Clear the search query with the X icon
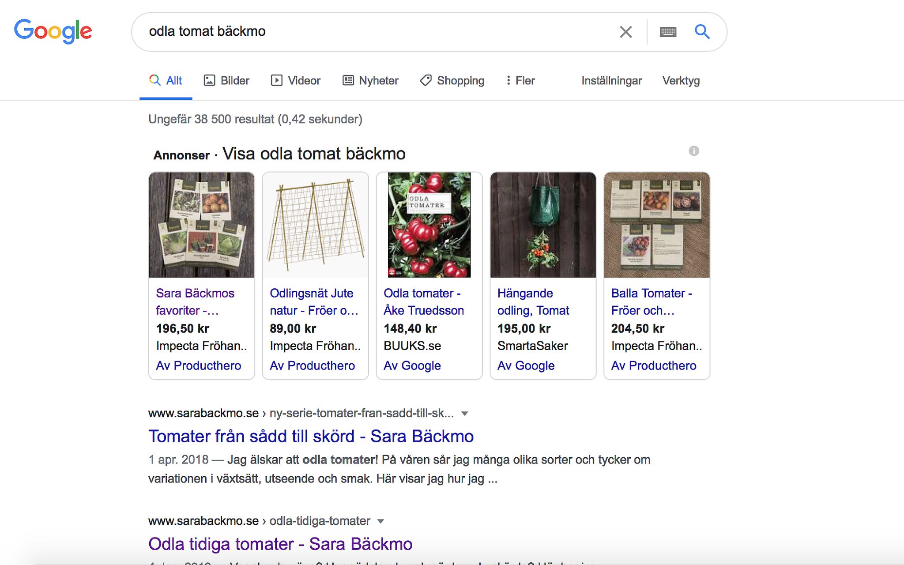This screenshot has height=565, width=904. [x=625, y=32]
